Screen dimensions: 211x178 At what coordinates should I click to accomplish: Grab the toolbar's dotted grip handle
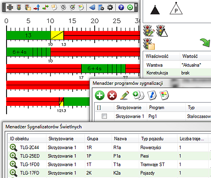(x=4, y=7)
